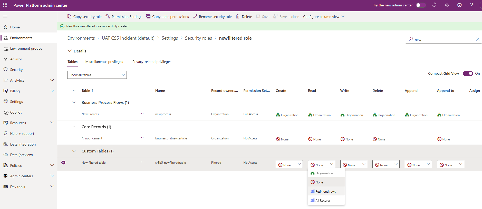Click UAT CSS Incident (default) breadcrumb

(x=128, y=38)
